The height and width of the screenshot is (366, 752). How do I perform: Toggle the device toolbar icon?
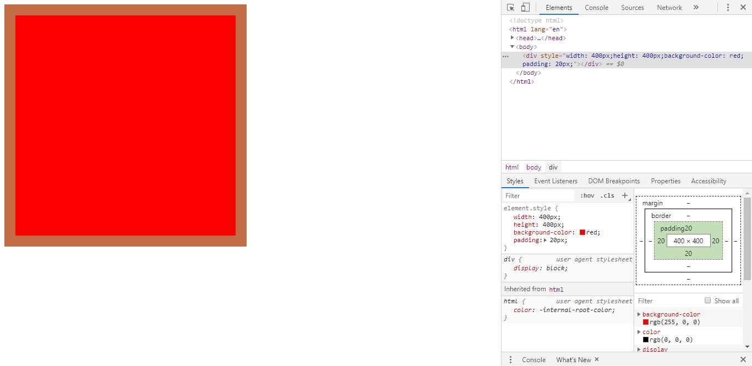525,7
